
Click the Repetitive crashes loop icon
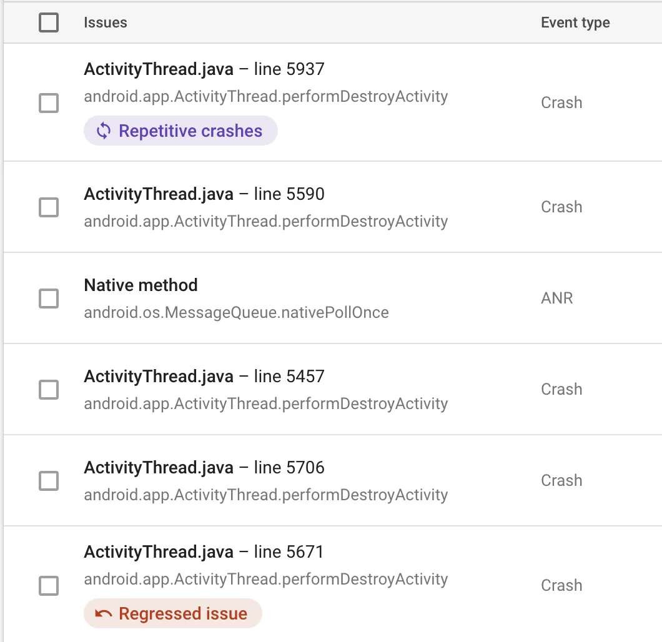(103, 131)
